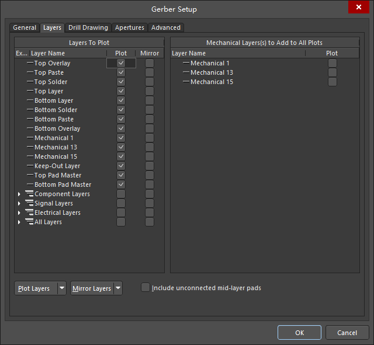
Task: Click the Signal Layers stack icon
Action: point(29,203)
